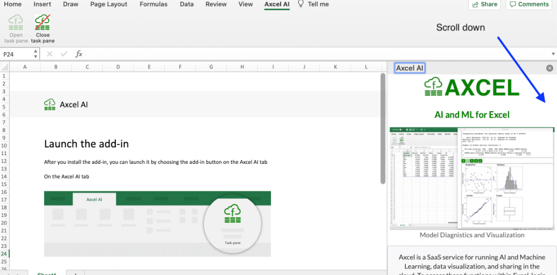The width and height of the screenshot is (557, 275).
Task: Click the Close task pane icon
Action: point(42,22)
